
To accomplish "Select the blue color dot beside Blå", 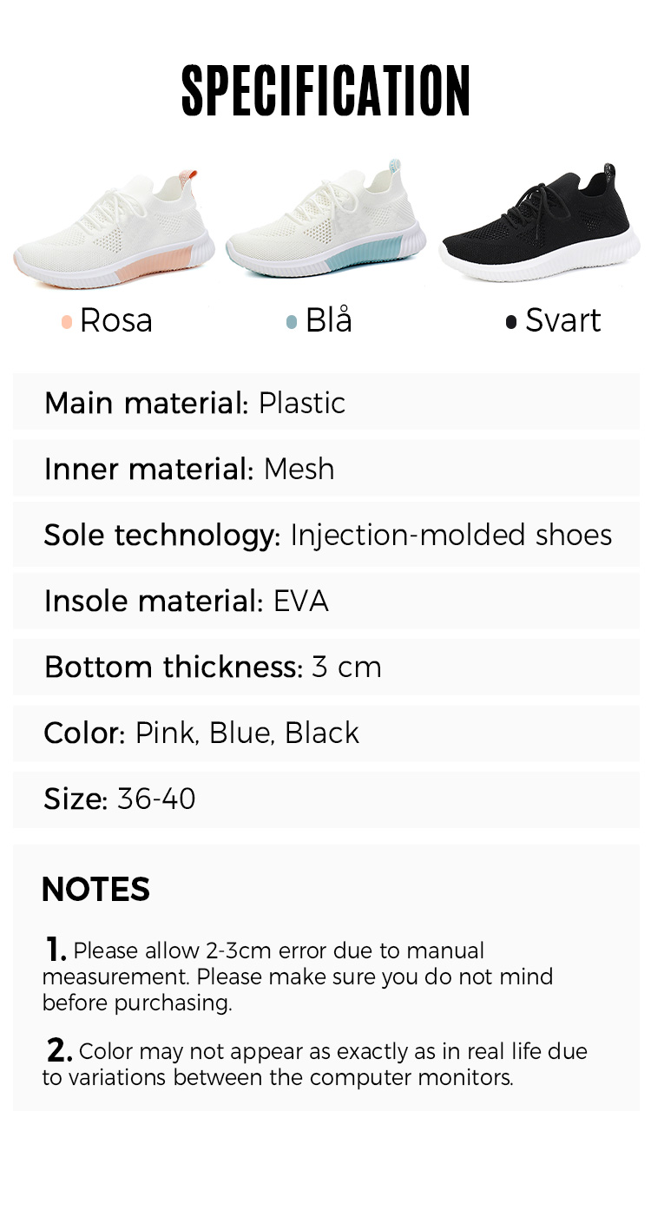I will pos(292,322).
